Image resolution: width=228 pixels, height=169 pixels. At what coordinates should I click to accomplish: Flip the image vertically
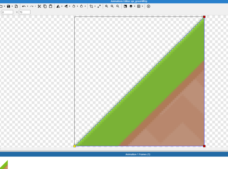tap(66, 6)
